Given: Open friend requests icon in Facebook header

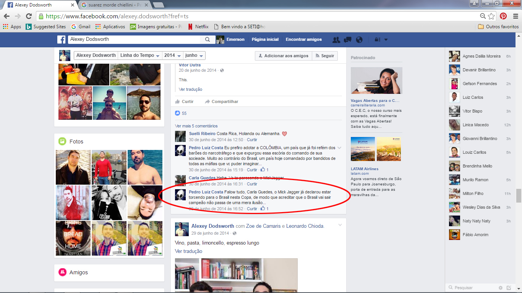Looking at the screenshot, I should pos(336,39).
